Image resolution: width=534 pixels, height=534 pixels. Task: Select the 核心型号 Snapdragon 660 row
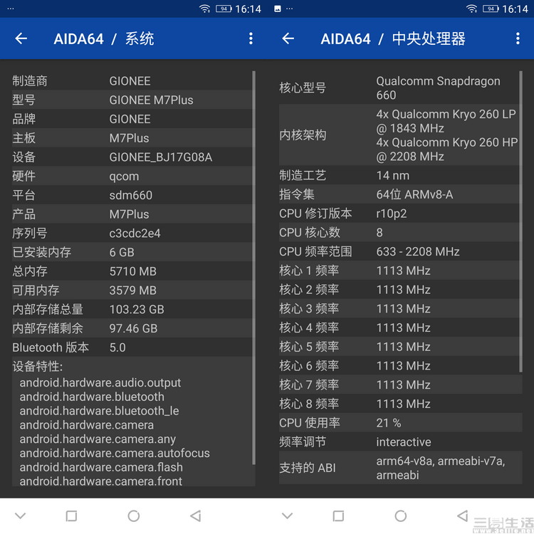point(399,88)
